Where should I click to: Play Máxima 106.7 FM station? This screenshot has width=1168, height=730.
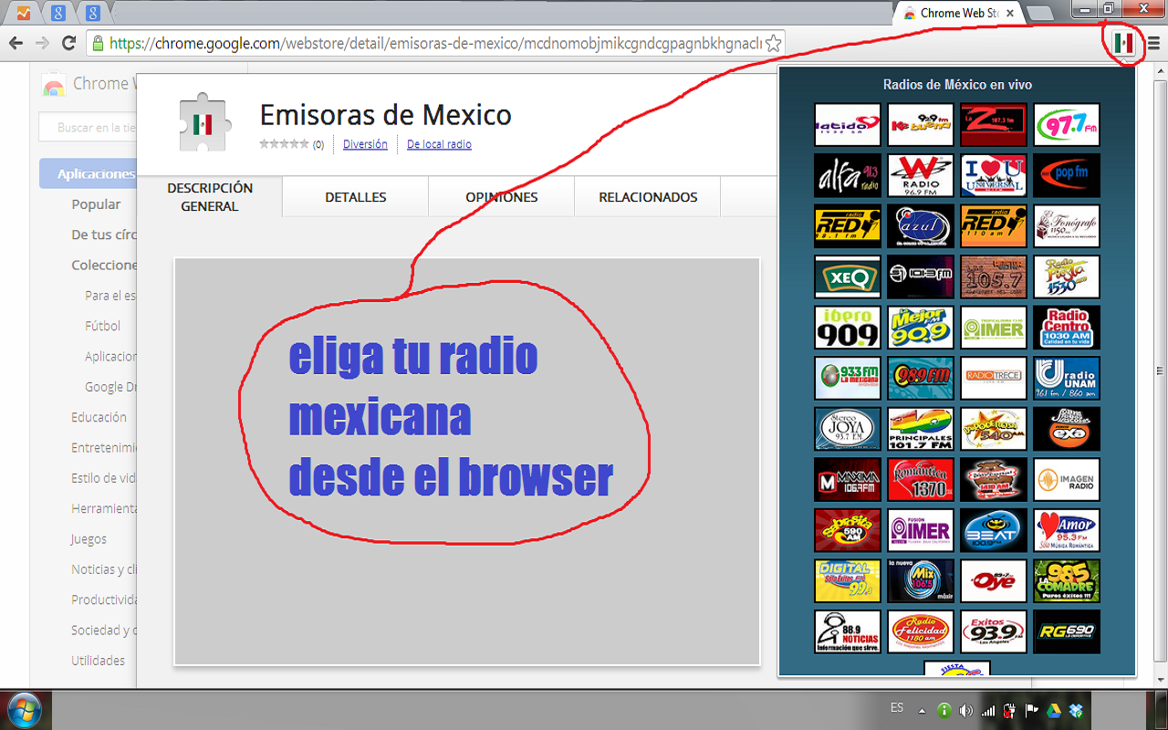tap(848, 479)
